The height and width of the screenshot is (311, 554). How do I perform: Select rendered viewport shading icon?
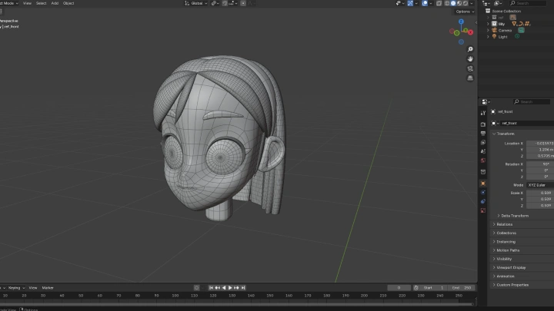tap(466, 3)
